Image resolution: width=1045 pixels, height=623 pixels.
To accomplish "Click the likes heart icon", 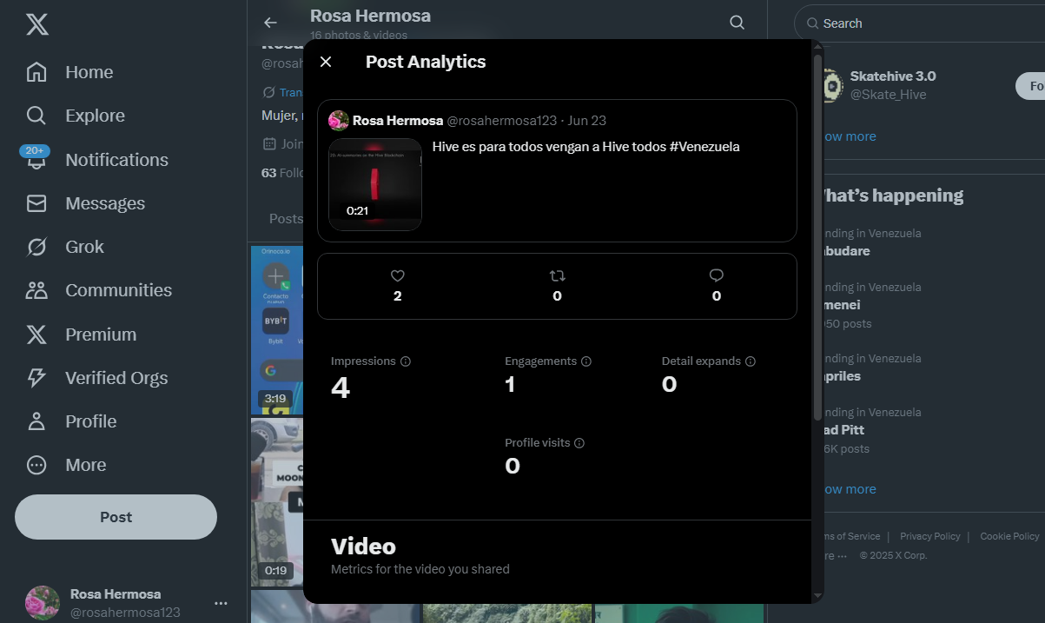I will (398, 275).
